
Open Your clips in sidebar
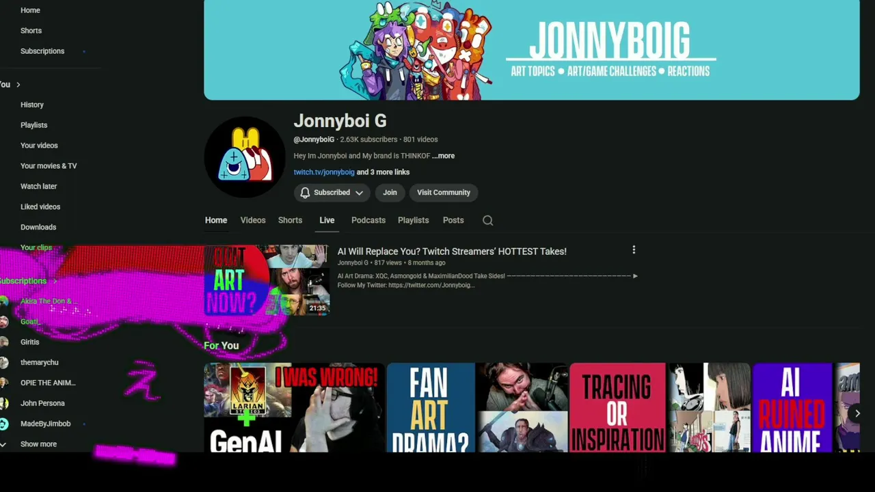[36, 247]
